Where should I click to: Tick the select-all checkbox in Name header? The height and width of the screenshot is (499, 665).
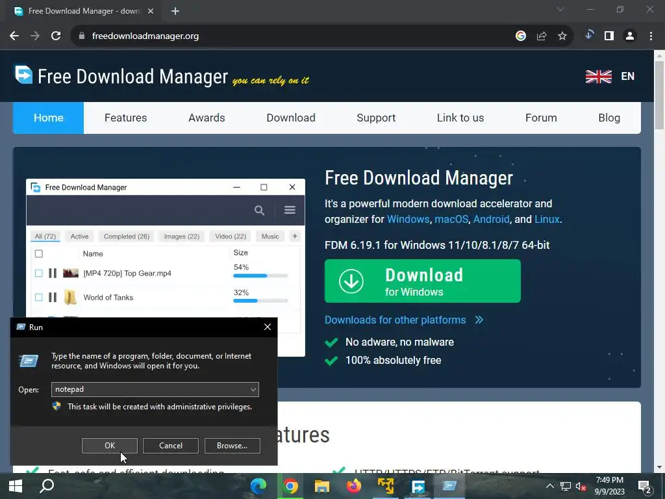point(38,254)
